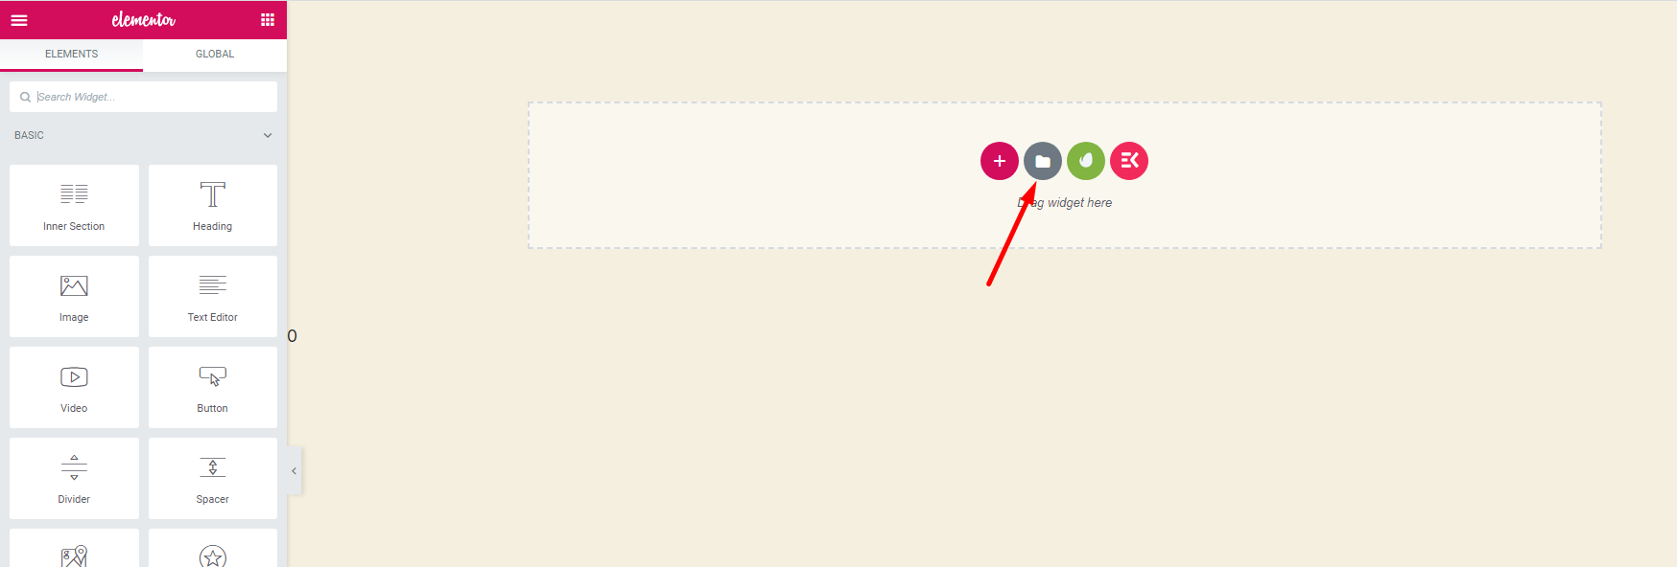This screenshot has width=1677, height=567.
Task: Choose the Image widget
Action: [74, 296]
